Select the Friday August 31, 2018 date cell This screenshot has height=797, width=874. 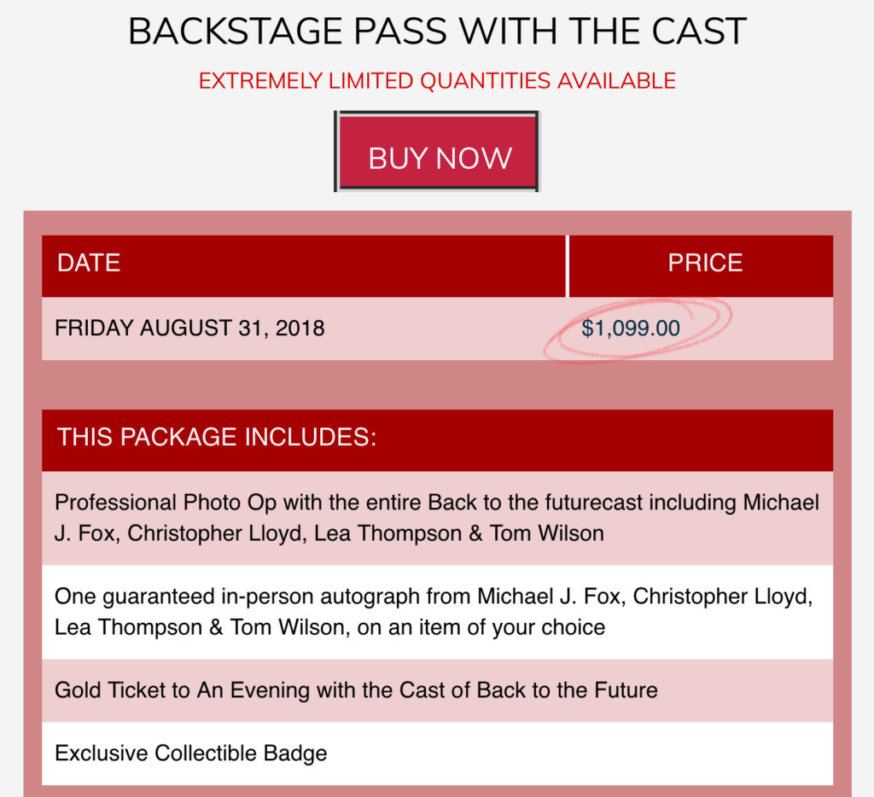tap(189, 329)
